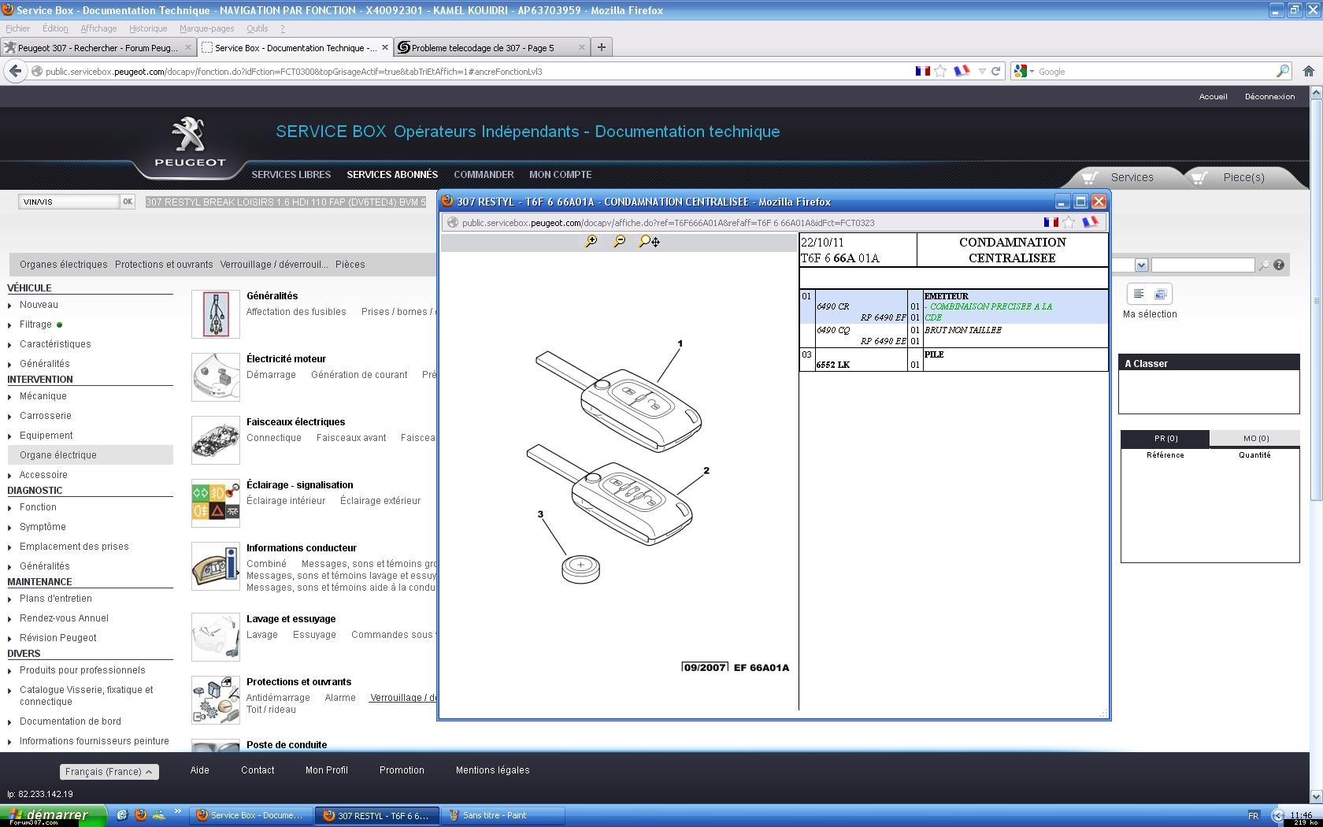Open the Français (France) language dropdown

(x=109, y=772)
